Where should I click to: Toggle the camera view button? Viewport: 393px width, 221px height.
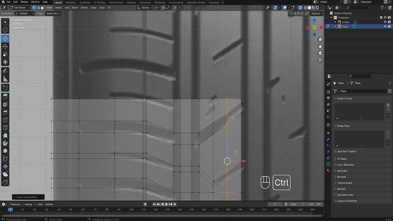tap(320, 53)
